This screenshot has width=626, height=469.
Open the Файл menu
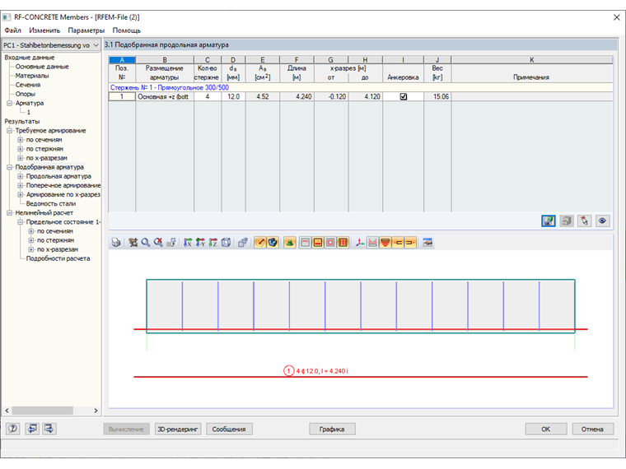pos(13,30)
